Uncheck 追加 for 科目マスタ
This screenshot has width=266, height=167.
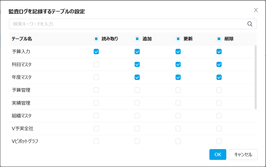[137, 64]
